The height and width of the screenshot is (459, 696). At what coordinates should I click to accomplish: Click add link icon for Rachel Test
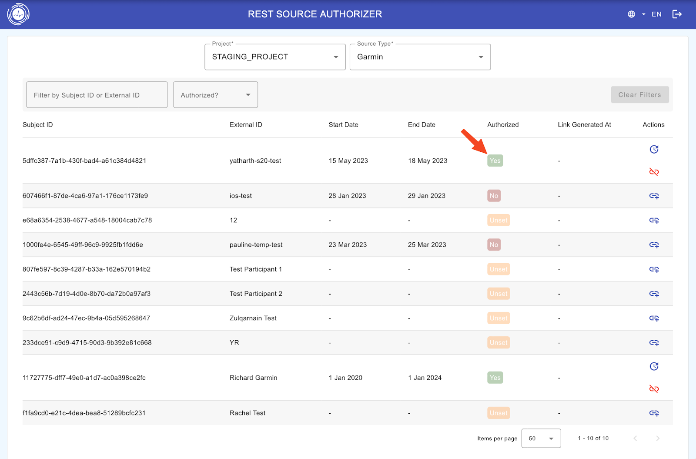coord(654,413)
